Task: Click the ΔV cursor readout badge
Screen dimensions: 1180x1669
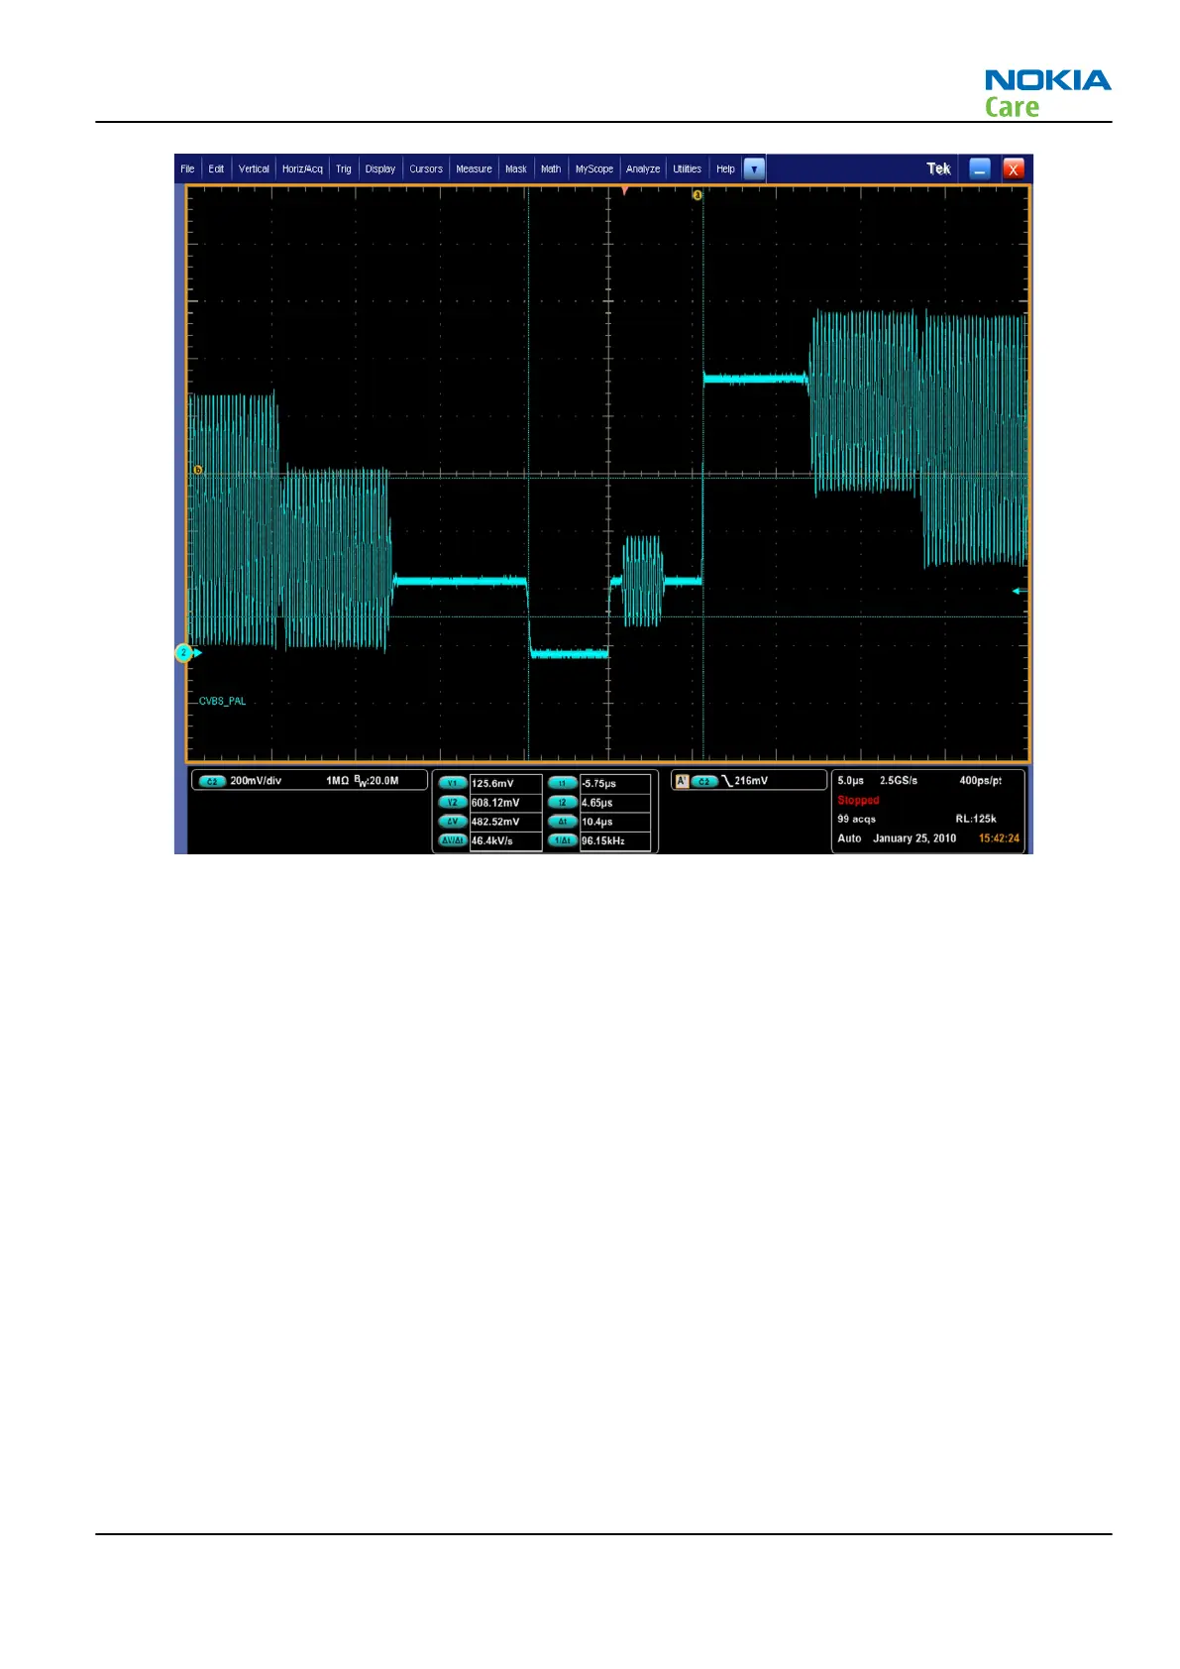Action: (x=452, y=822)
